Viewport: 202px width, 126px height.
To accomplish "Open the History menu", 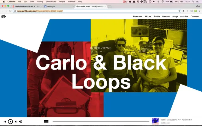I will (40, 2).
